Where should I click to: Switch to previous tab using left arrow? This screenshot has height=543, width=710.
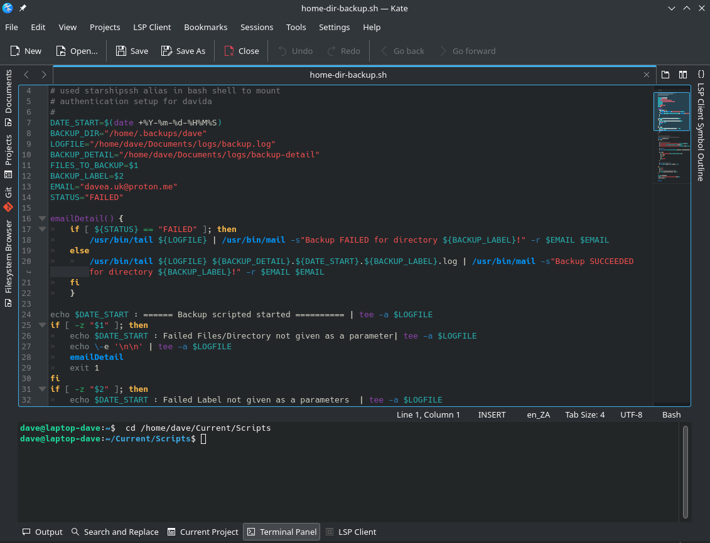point(26,75)
